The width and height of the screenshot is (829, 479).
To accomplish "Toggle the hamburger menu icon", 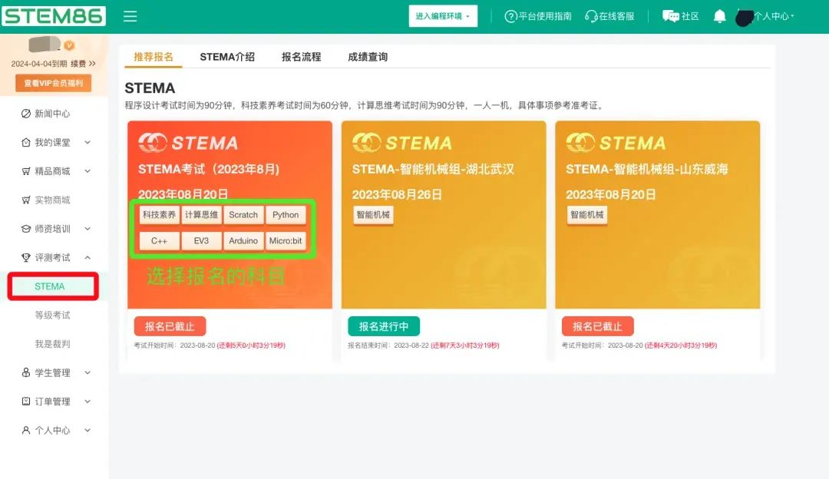I will 130,16.
